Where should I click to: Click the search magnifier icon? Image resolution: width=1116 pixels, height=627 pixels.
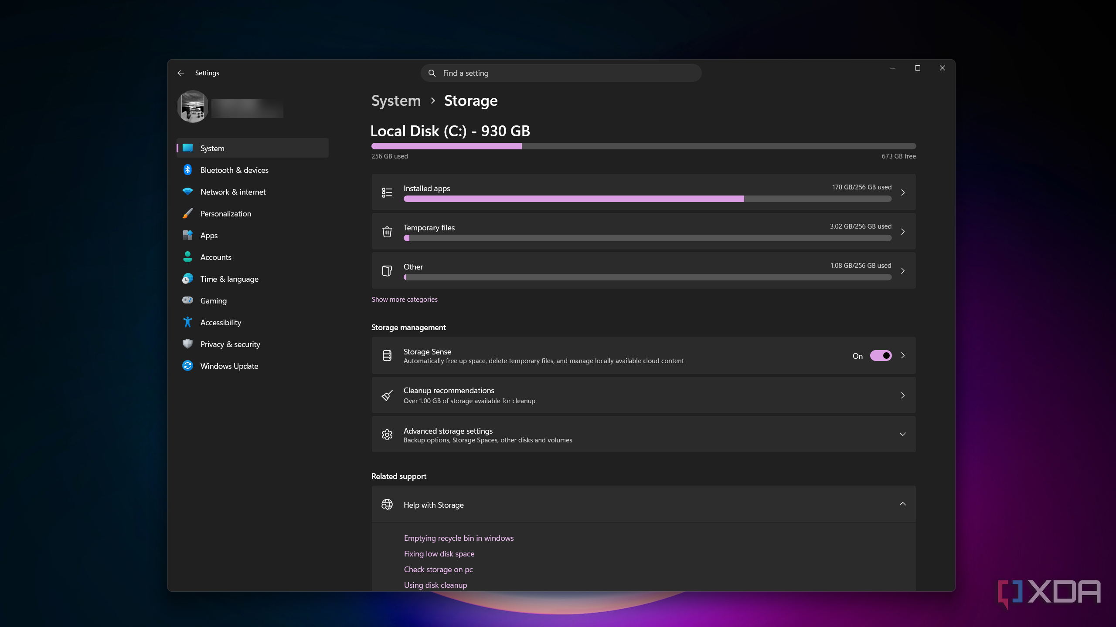coord(432,73)
